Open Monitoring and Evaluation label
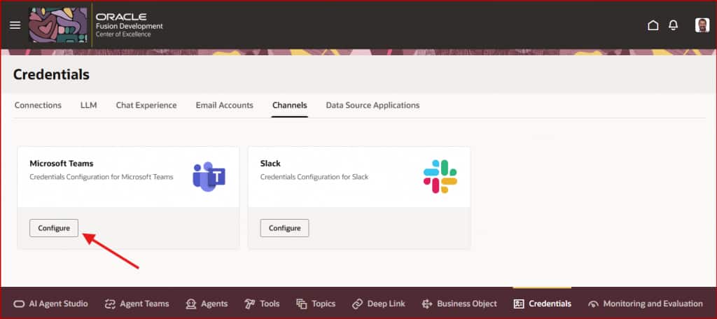The image size is (717, 319). pyautogui.click(x=653, y=304)
